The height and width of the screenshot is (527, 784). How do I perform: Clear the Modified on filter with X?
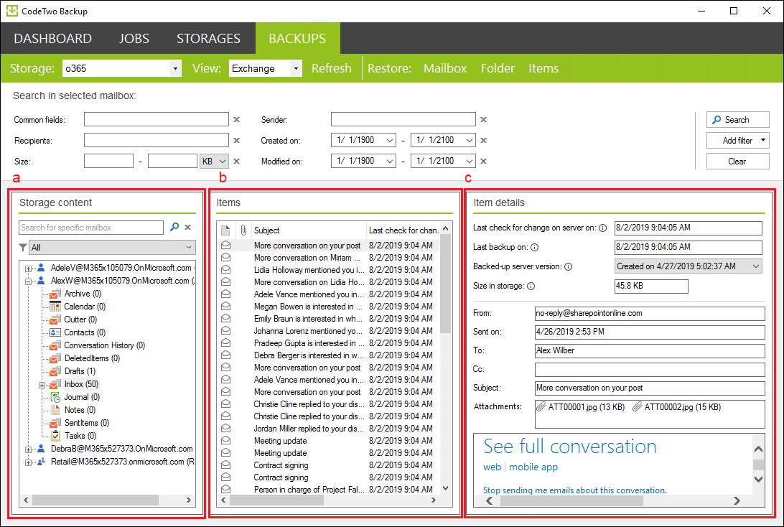(x=483, y=162)
